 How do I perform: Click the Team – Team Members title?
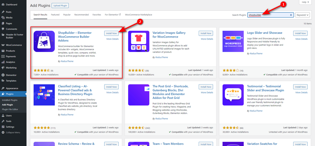pyautogui.click(x=168, y=144)
